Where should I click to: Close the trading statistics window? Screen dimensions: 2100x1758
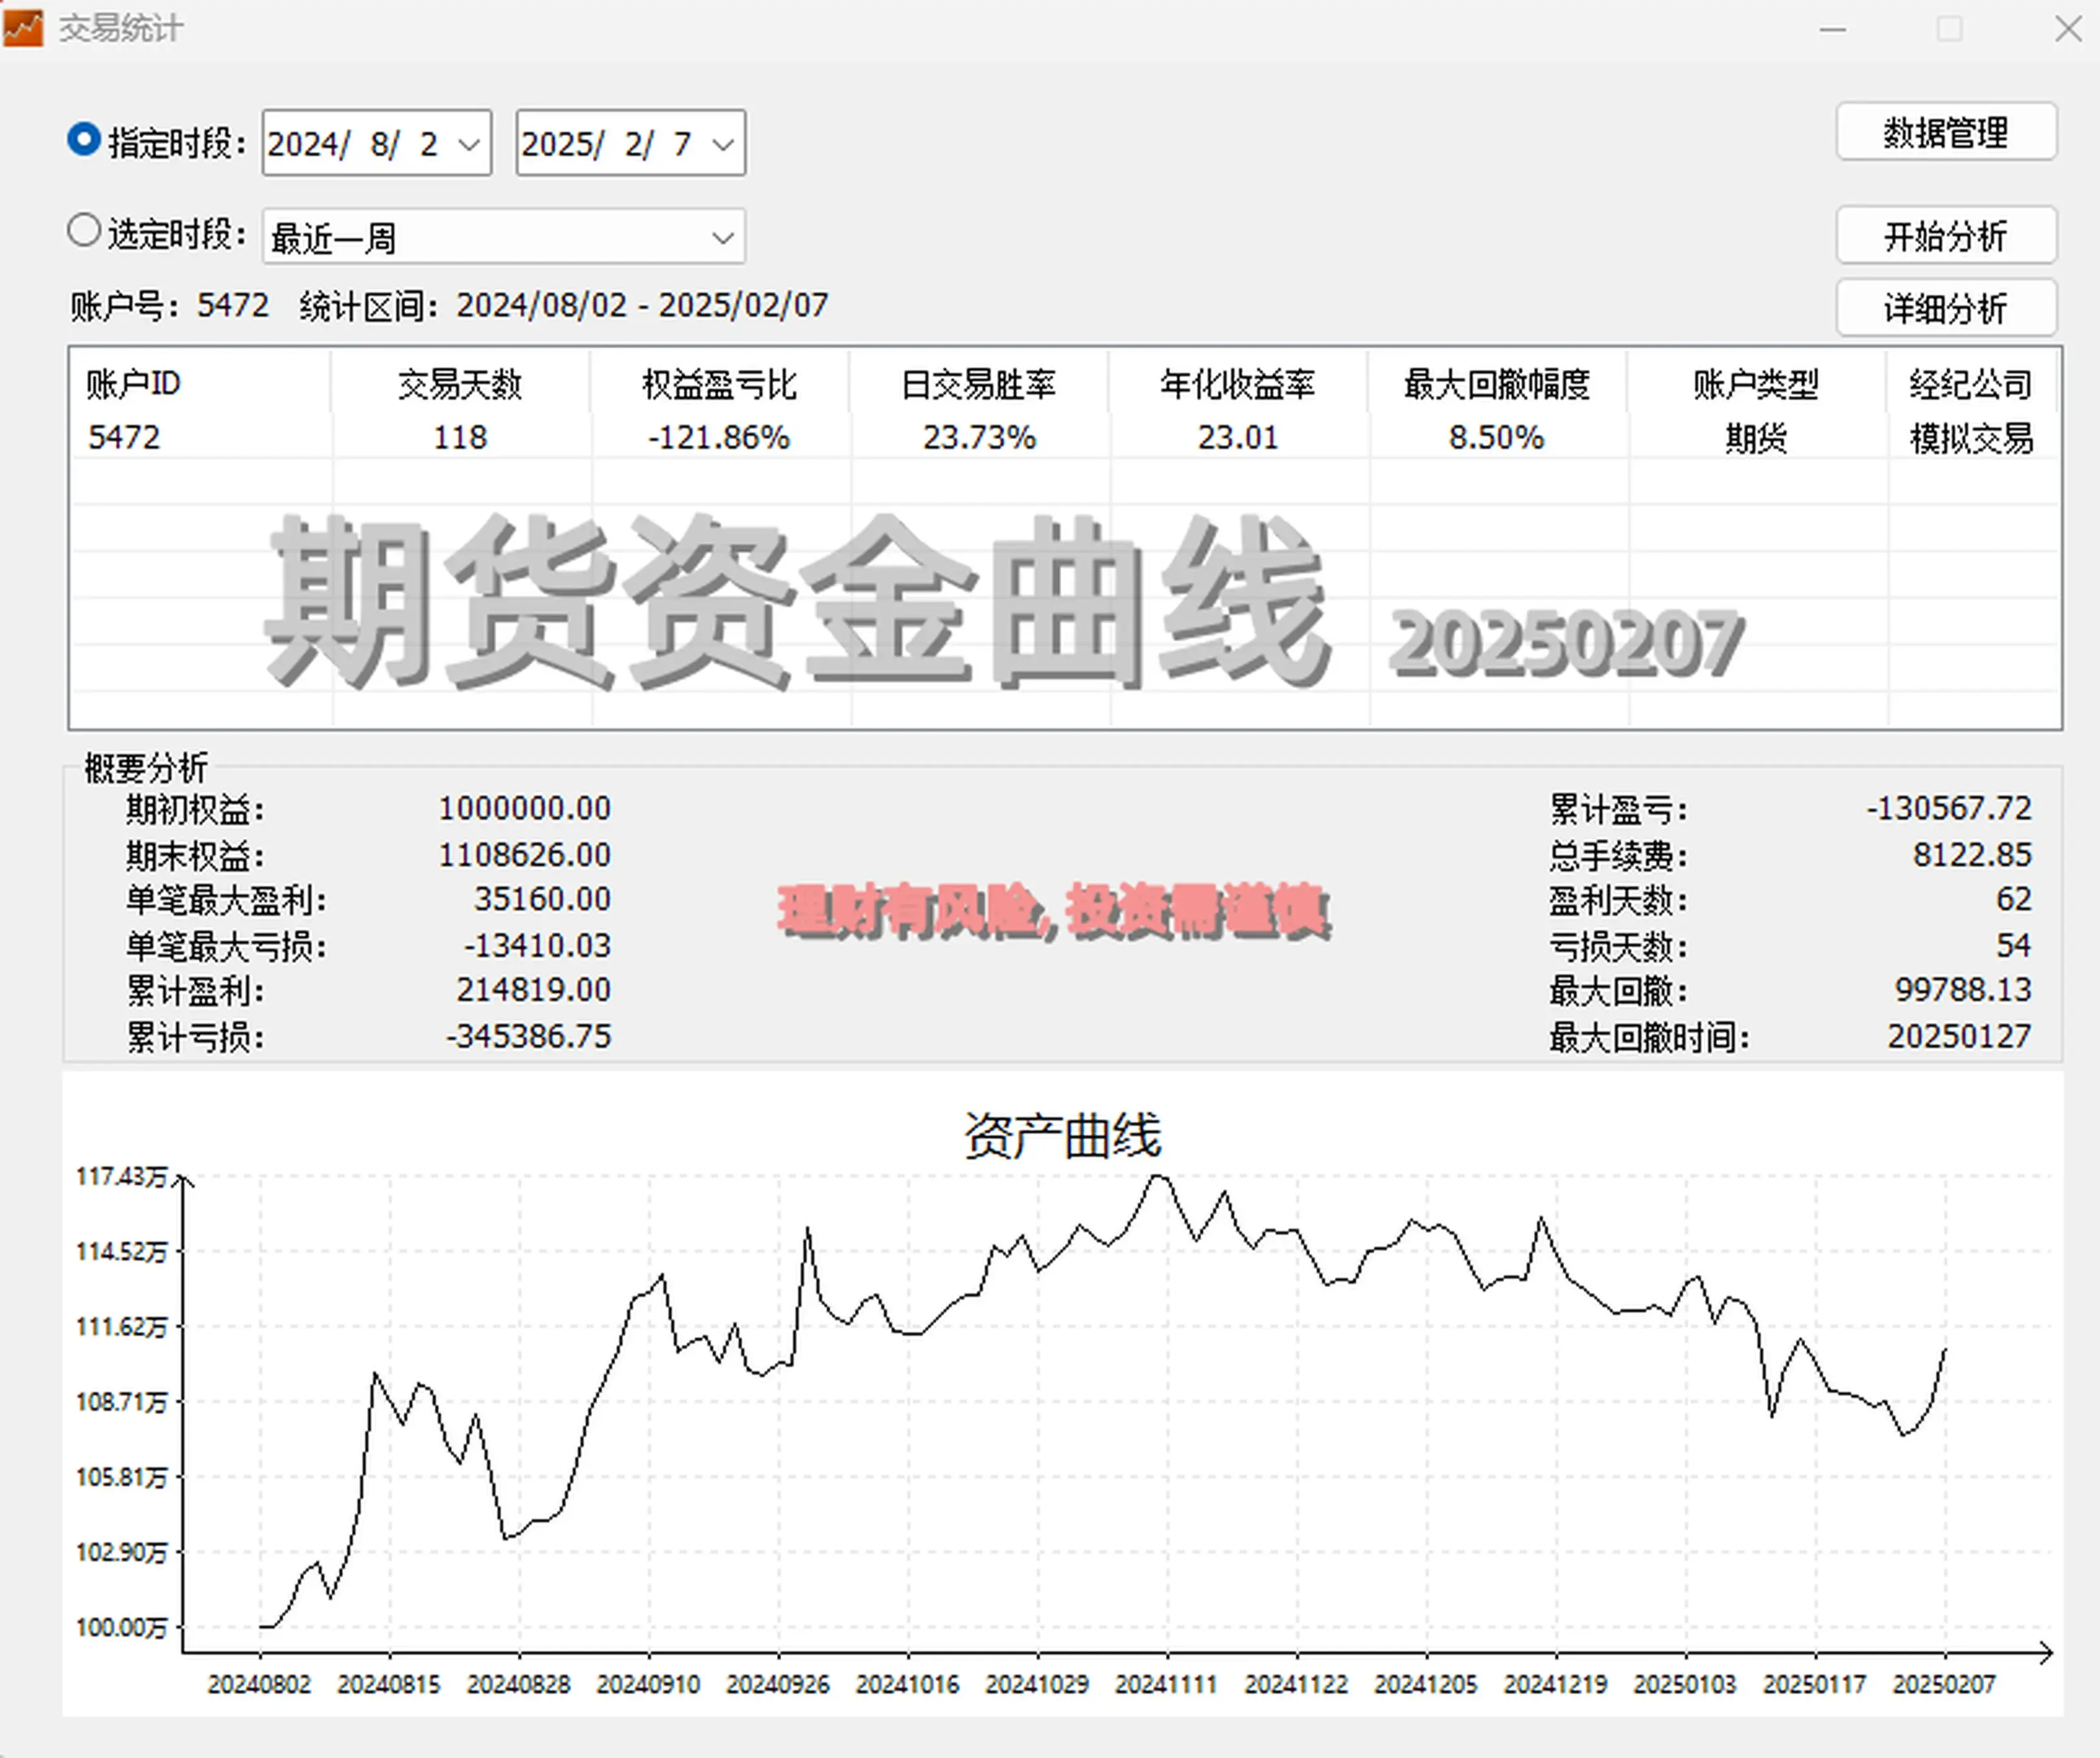[2068, 29]
